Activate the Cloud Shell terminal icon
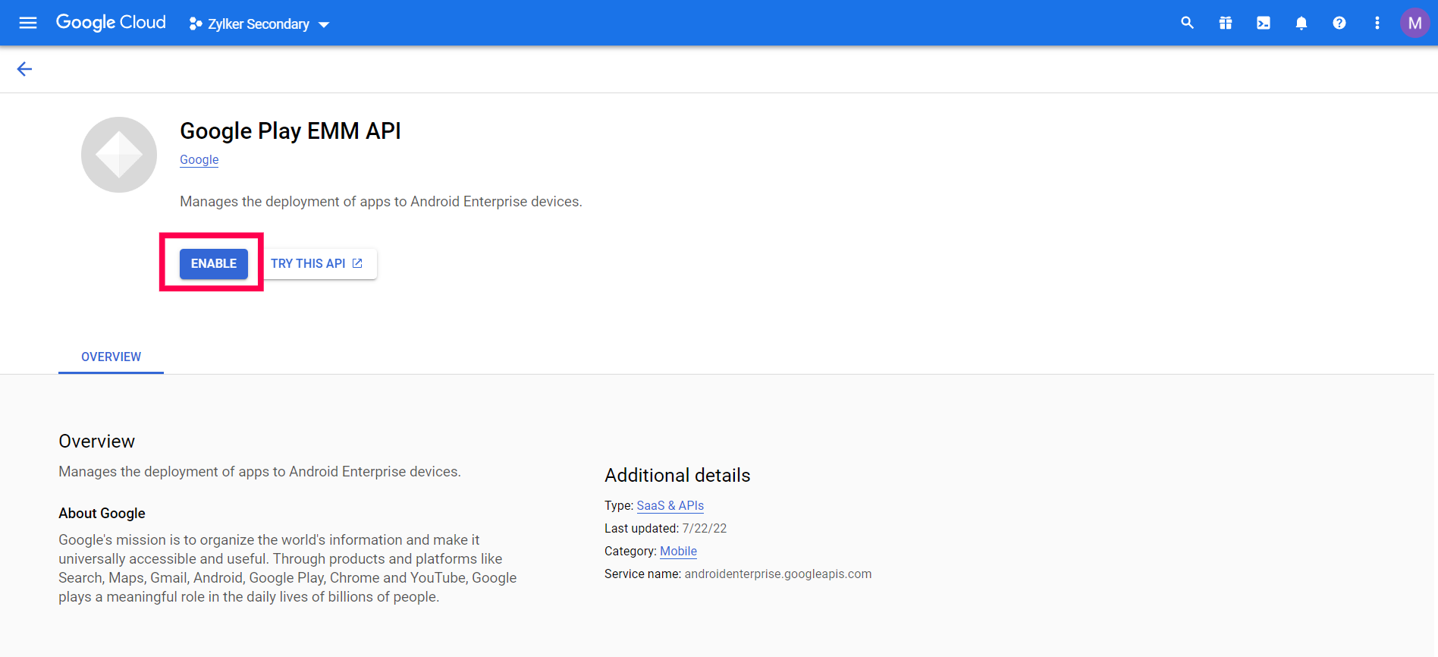This screenshot has height=657, width=1438. pyautogui.click(x=1264, y=23)
